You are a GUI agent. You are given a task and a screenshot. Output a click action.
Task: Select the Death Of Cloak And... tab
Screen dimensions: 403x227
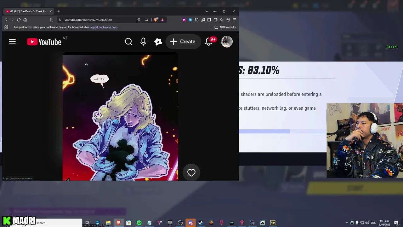(28, 11)
